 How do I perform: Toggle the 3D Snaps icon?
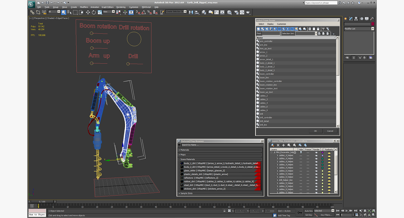coord(138,12)
